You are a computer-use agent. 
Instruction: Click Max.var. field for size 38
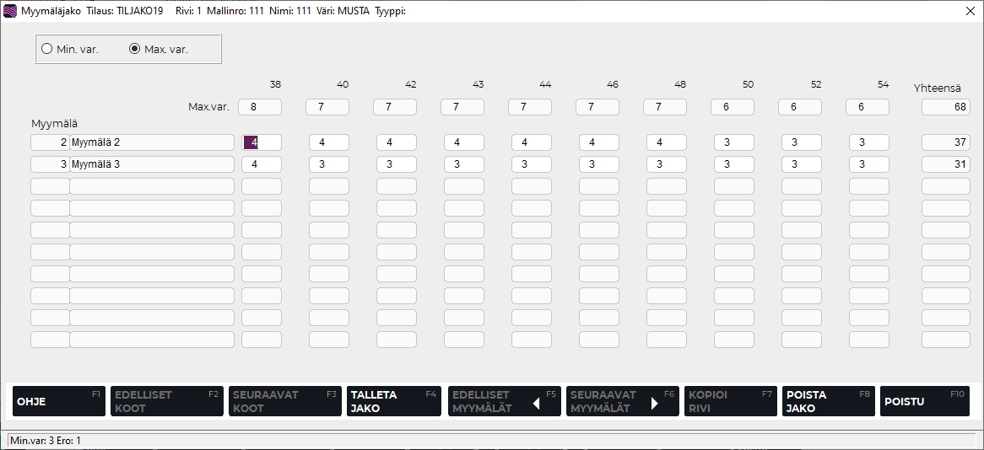pyautogui.click(x=261, y=107)
